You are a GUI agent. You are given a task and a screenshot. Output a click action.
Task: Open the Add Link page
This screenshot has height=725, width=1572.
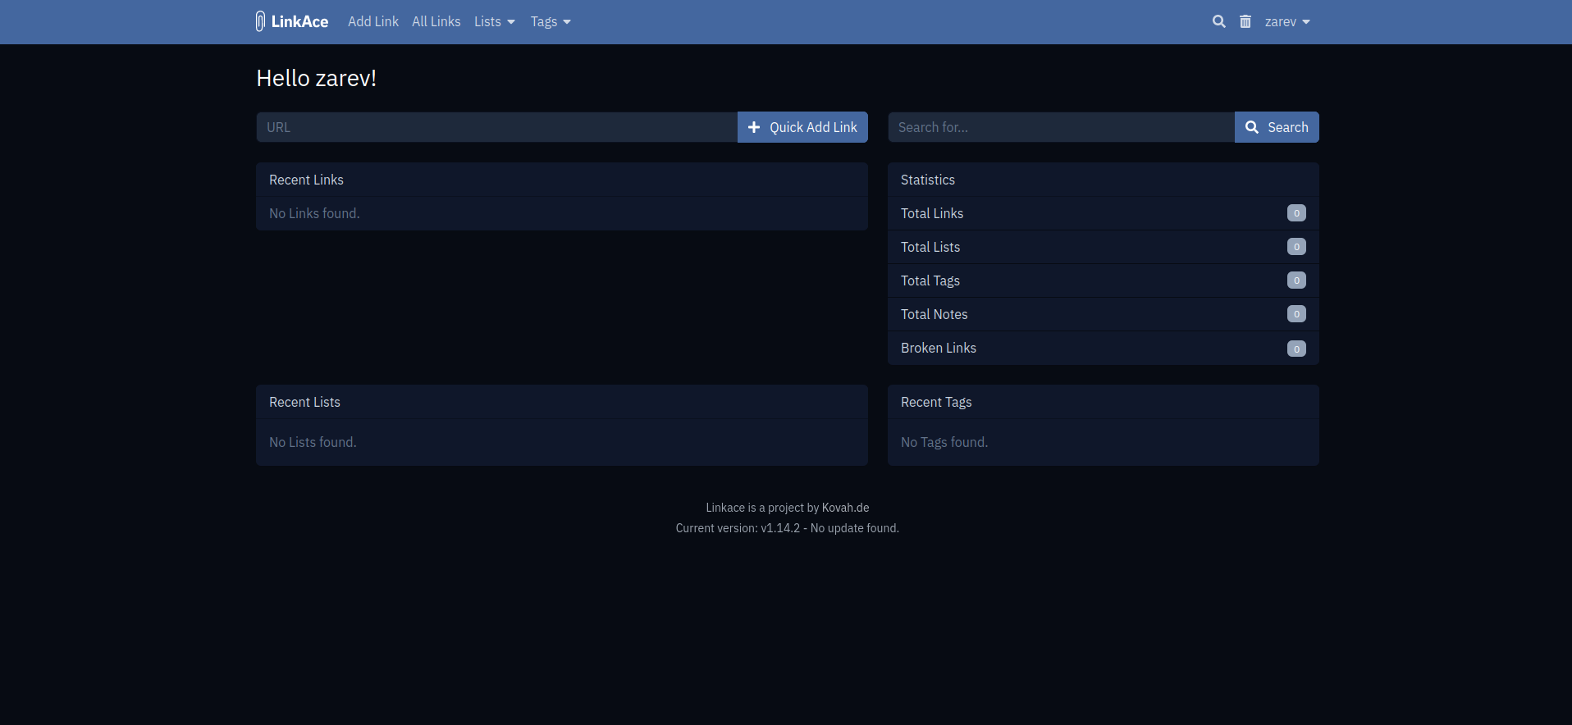(x=373, y=21)
